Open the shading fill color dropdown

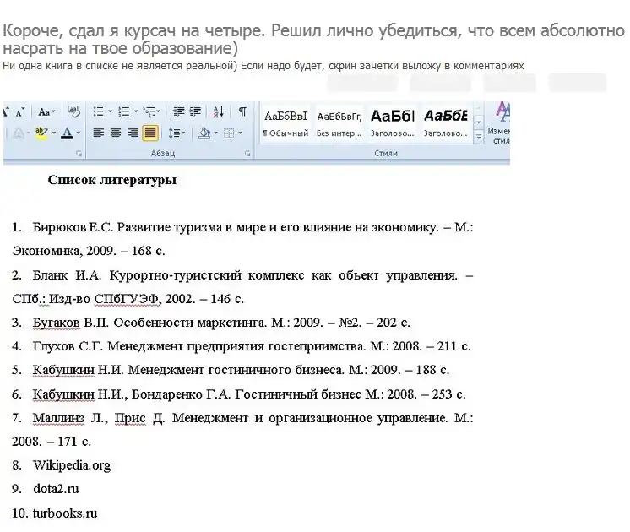pyautogui.click(x=216, y=133)
